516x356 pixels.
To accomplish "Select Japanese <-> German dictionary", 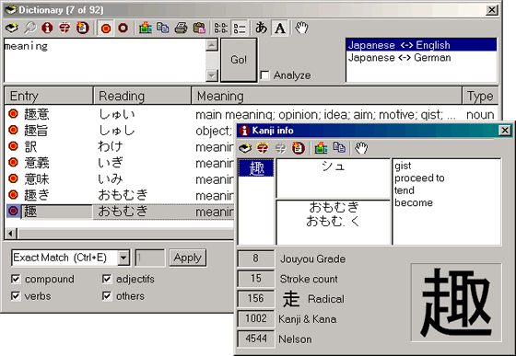I will (421, 58).
